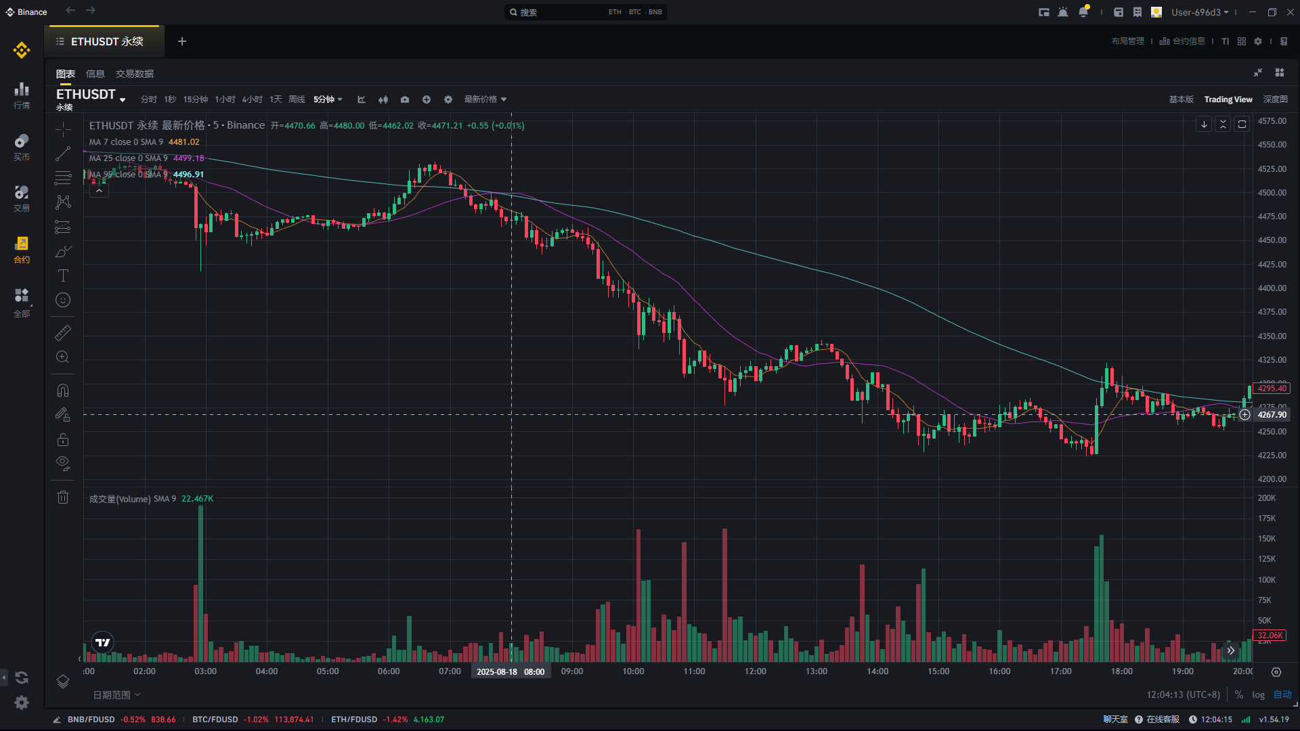Switch chart to 深度图 view
The height and width of the screenshot is (731, 1300).
coord(1276,99)
